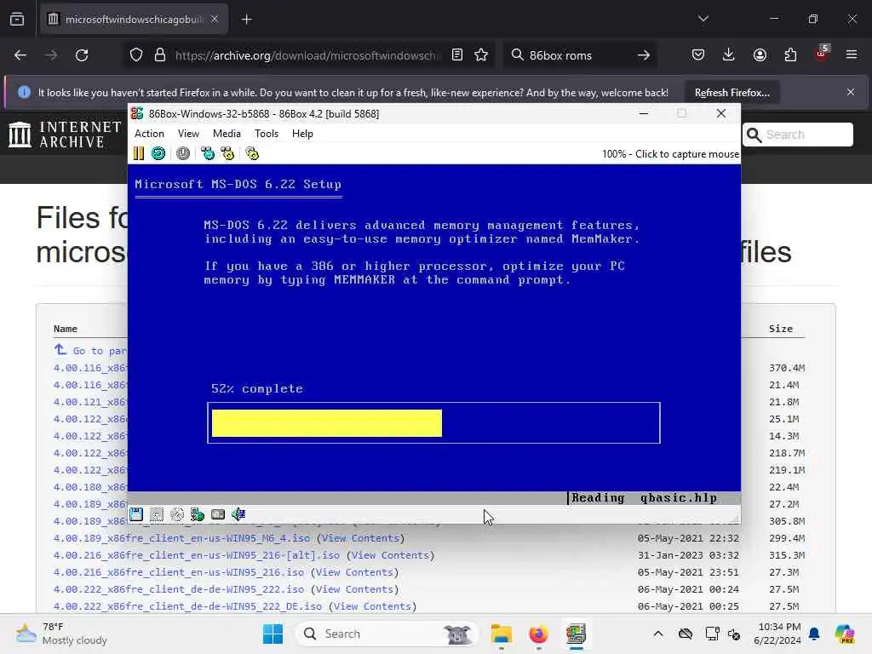
Task: Open Firefox View recent browsing icon
Action: coord(17,20)
